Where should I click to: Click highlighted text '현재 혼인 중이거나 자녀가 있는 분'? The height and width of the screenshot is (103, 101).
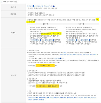tap(51, 34)
